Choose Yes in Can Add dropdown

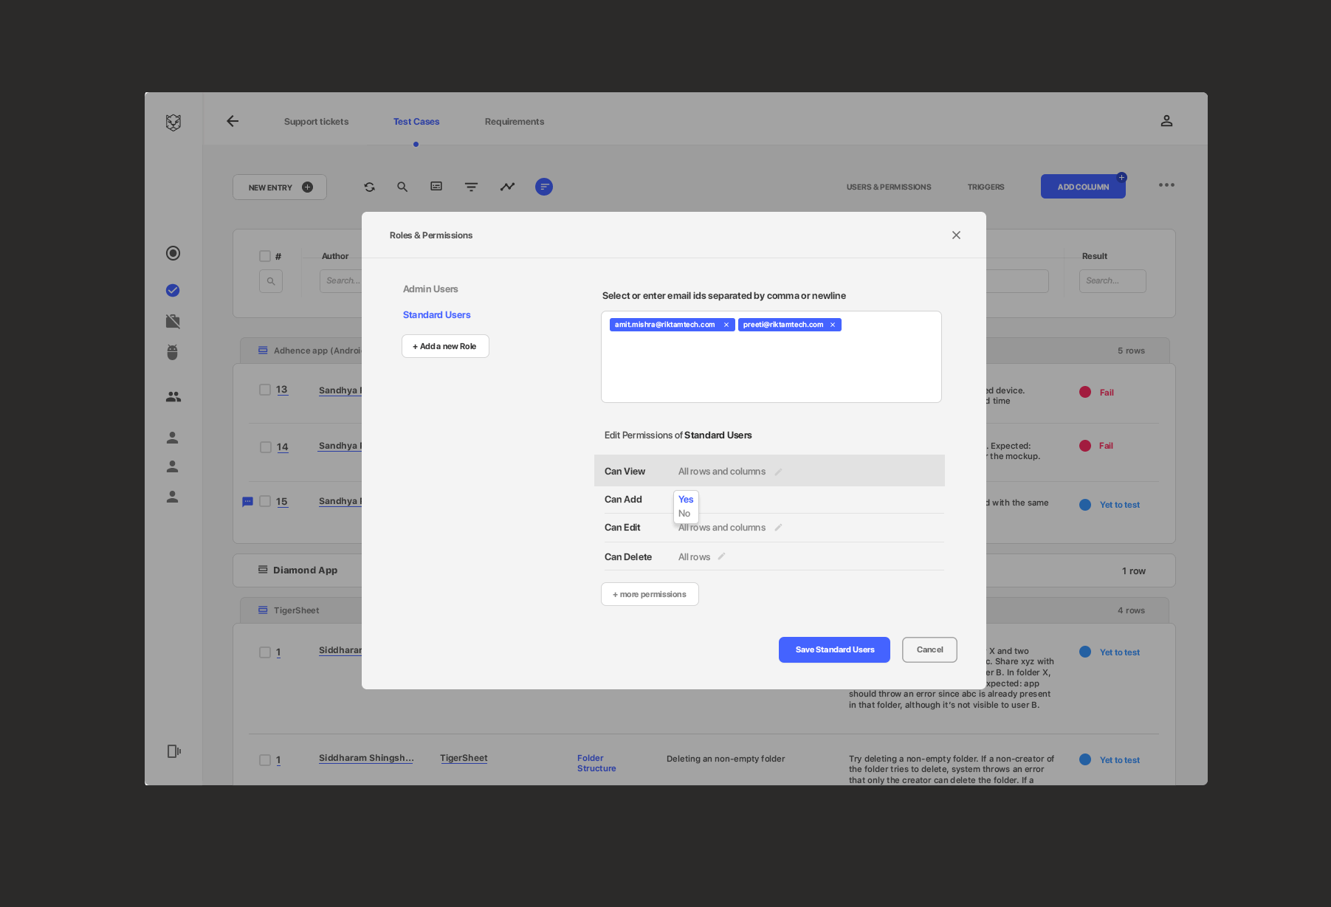click(686, 500)
